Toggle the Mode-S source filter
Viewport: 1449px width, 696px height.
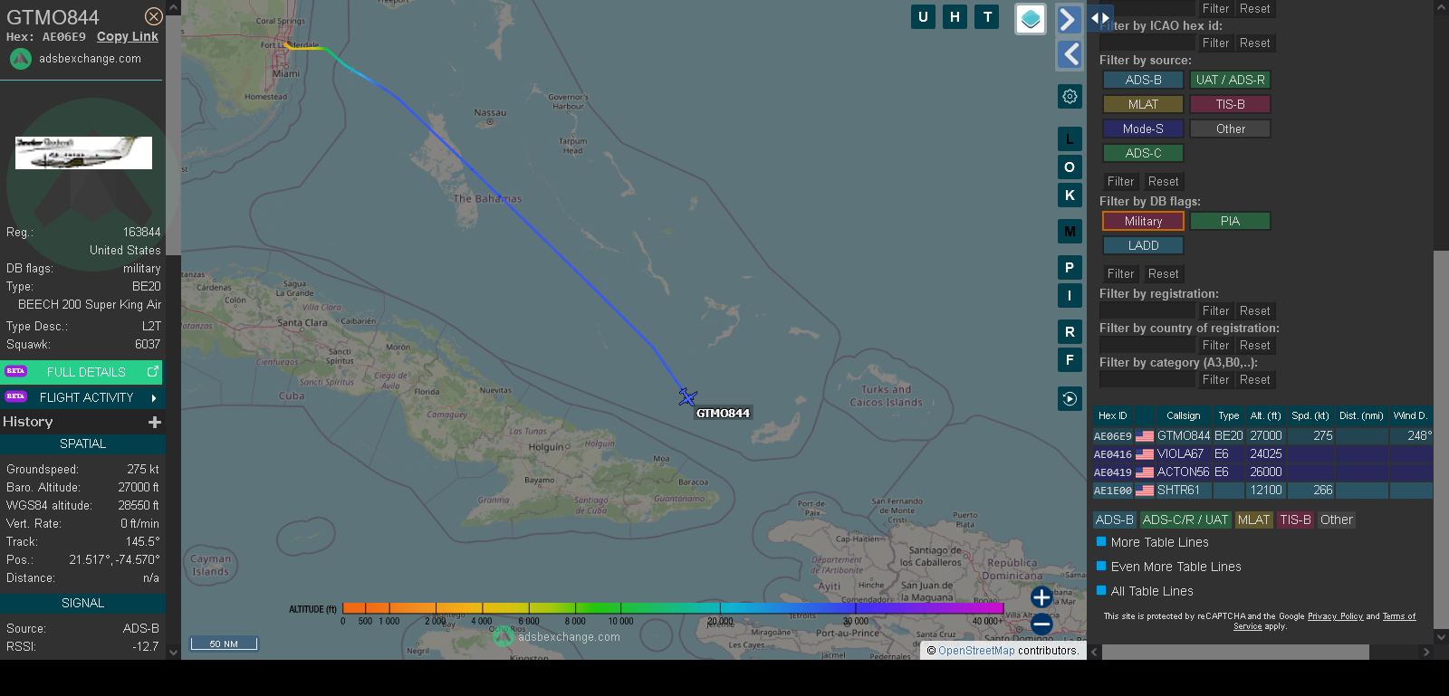coord(1143,129)
